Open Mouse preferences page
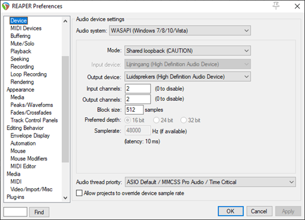Screen dimensions: 305x220 [18, 151]
